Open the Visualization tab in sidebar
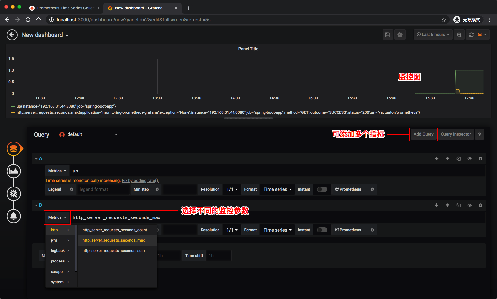Screen dimensions: 497x299 14,171
